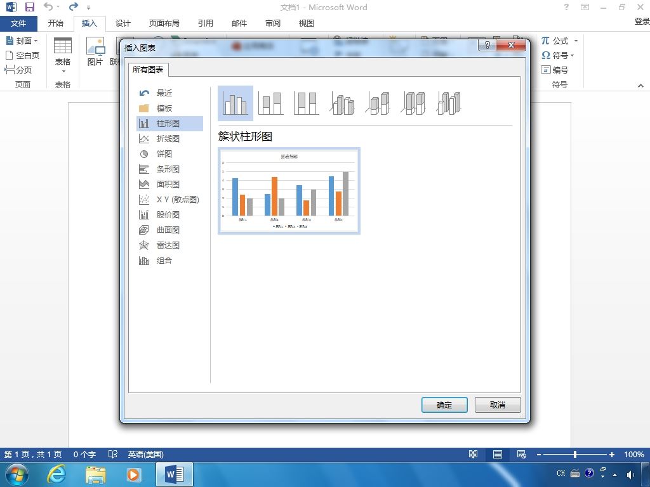This screenshot has height=487, width=650.
Task: Choose 柱形图 chart category
Action: (169, 124)
